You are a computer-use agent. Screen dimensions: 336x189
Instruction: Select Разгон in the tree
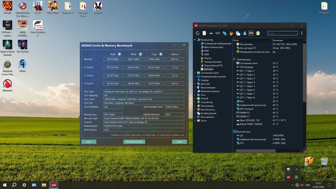[208, 58]
